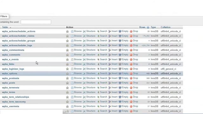Insert into wpbx_usermeta table
This screenshot has height=114, width=203.
tap(115, 106)
